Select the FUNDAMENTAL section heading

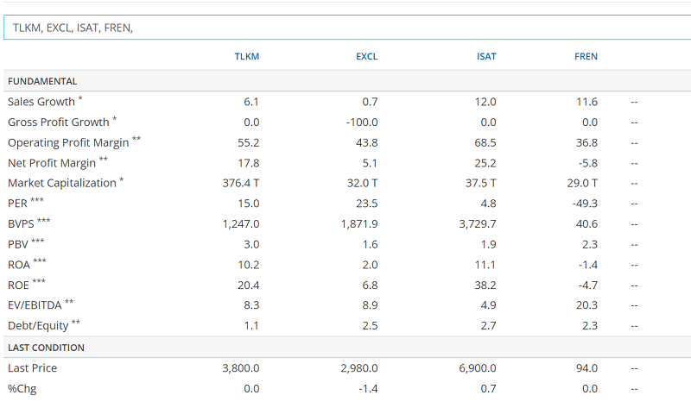(42, 81)
